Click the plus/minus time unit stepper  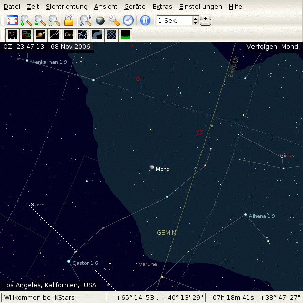tap(206, 20)
